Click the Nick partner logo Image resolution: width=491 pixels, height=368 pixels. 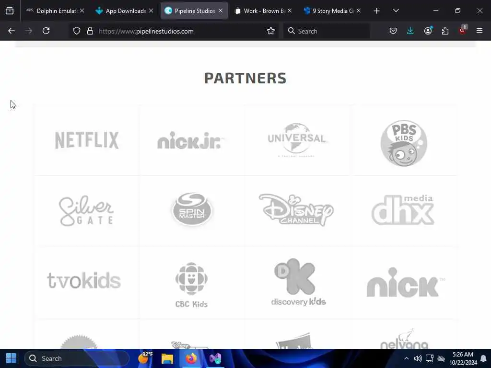pos(406,283)
